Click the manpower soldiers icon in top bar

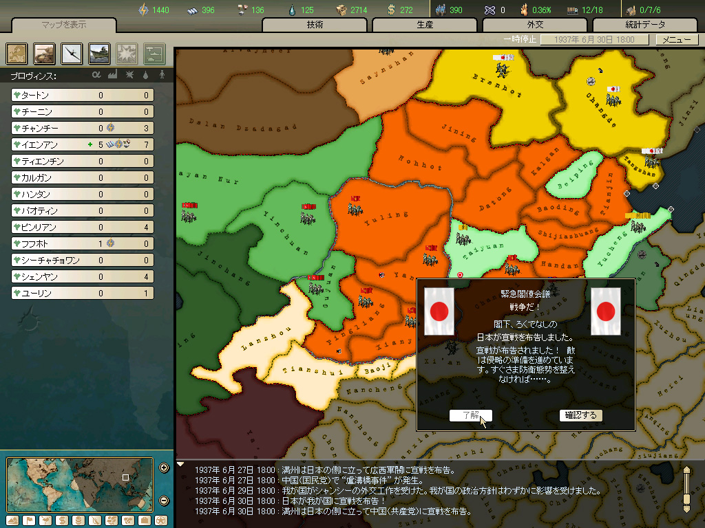pyautogui.click(x=441, y=10)
